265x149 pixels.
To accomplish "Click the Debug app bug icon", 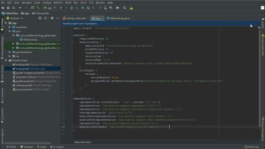I will [72, 8].
